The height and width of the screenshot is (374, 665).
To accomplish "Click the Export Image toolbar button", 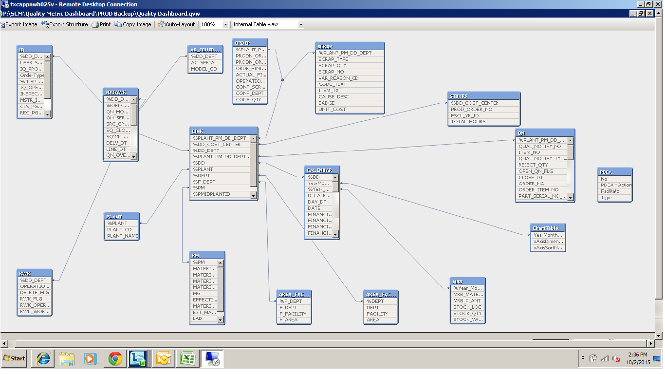I will tap(19, 24).
